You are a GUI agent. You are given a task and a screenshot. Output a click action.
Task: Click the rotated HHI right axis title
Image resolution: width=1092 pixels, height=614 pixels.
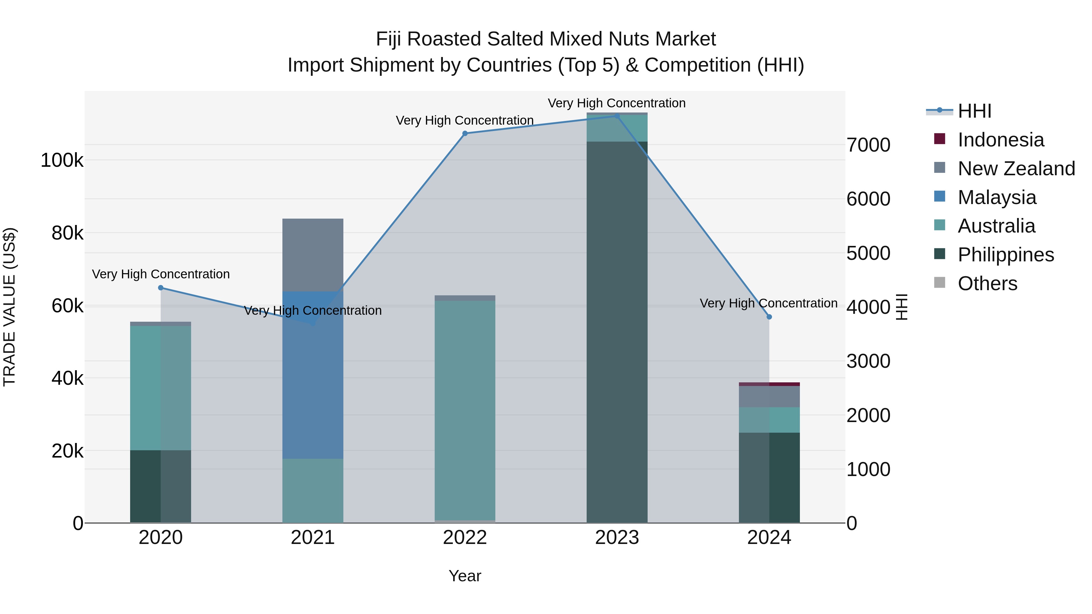tap(902, 307)
